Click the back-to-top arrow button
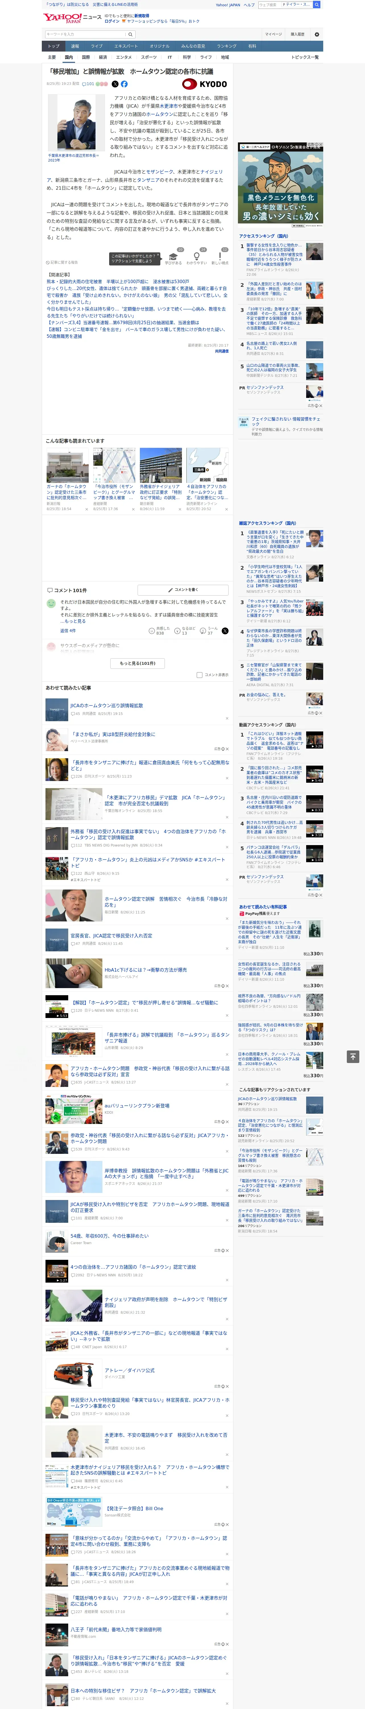 (x=353, y=1056)
